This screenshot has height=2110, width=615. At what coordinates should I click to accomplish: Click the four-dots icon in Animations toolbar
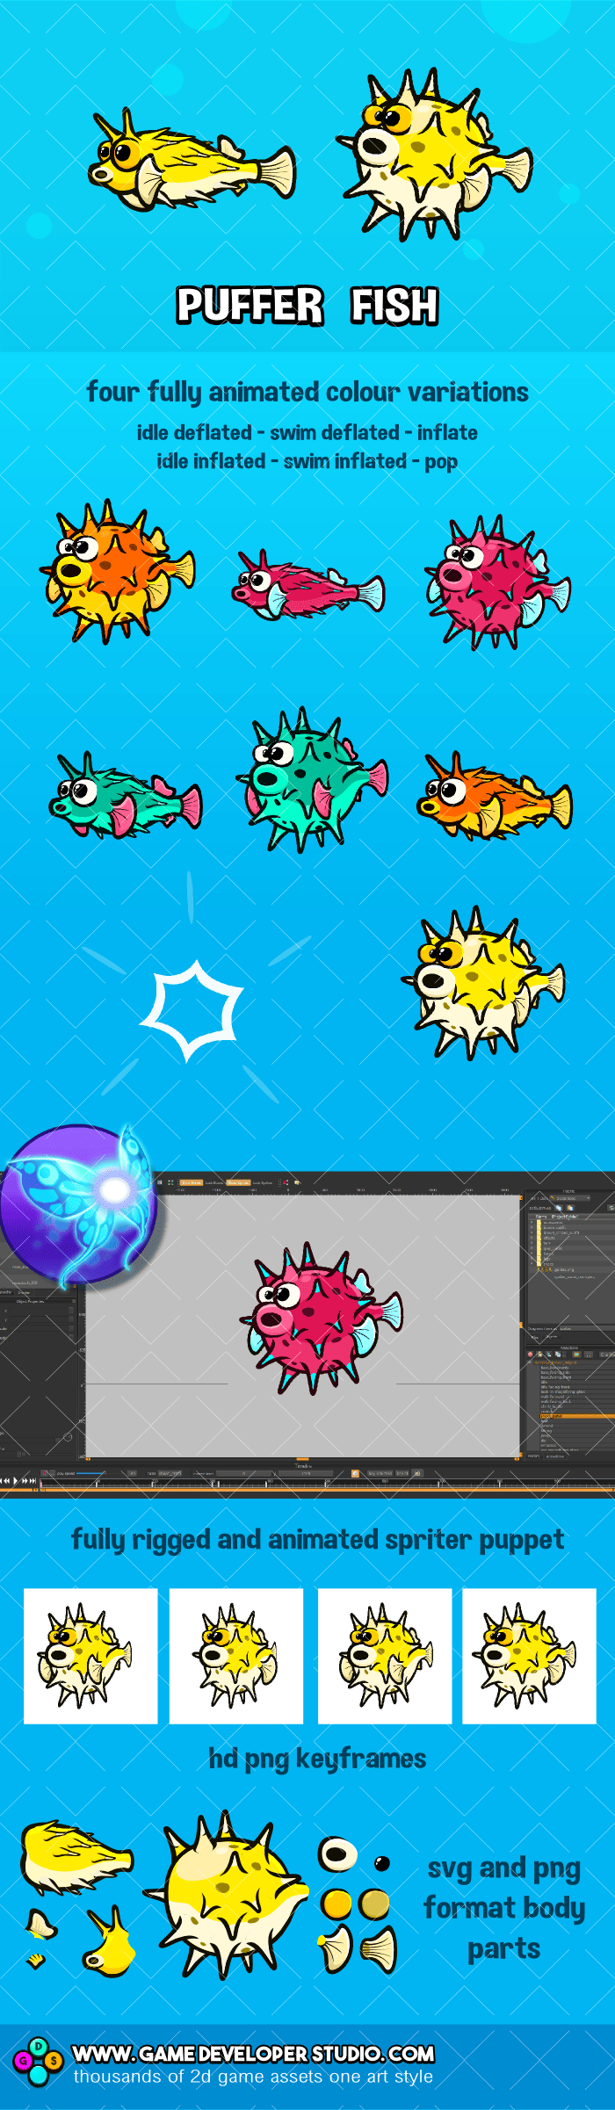coord(589,1354)
